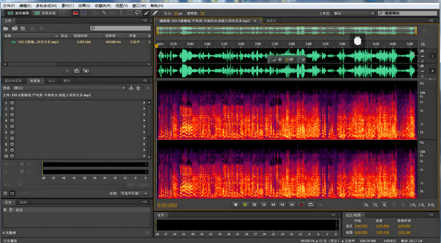Screen dimensions: 441x243
Task: Toggle auto-play in the Files panel
Action: tap(86, 71)
